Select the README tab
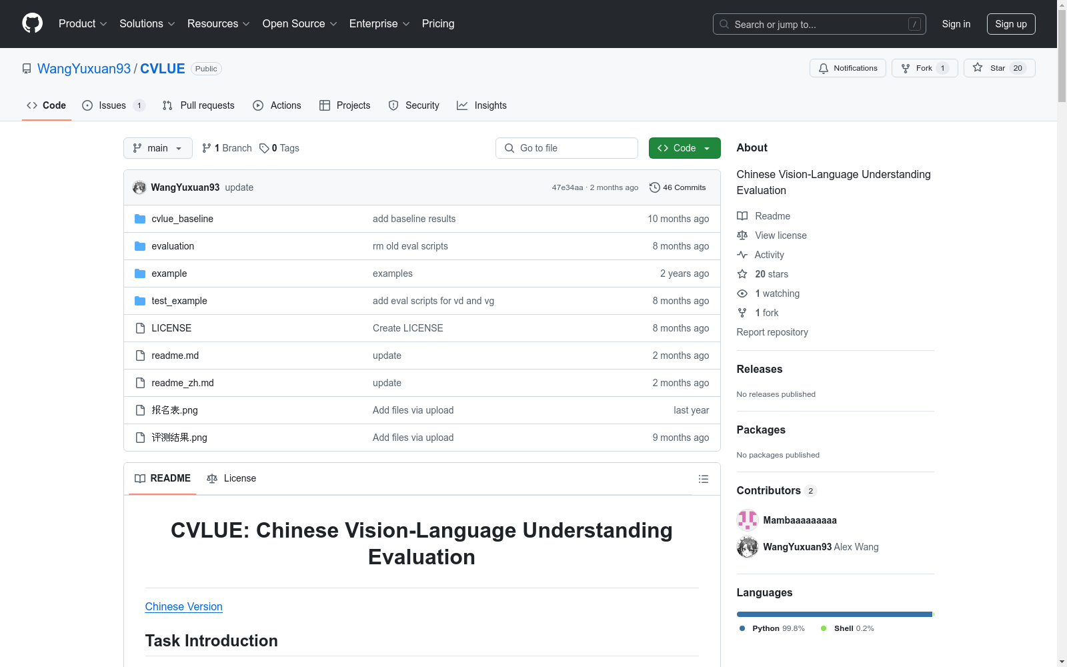The height and width of the screenshot is (667, 1067). click(163, 478)
